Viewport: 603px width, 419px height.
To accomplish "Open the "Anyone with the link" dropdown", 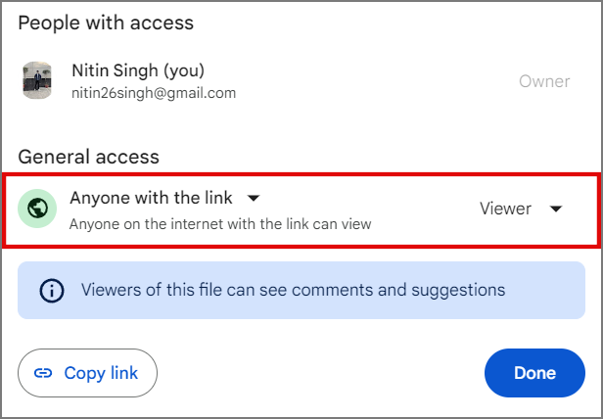I will click(151, 198).
